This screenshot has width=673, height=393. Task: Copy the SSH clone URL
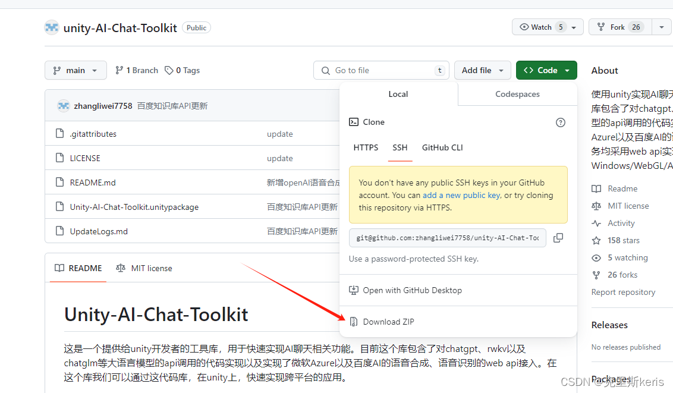tap(558, 237)
